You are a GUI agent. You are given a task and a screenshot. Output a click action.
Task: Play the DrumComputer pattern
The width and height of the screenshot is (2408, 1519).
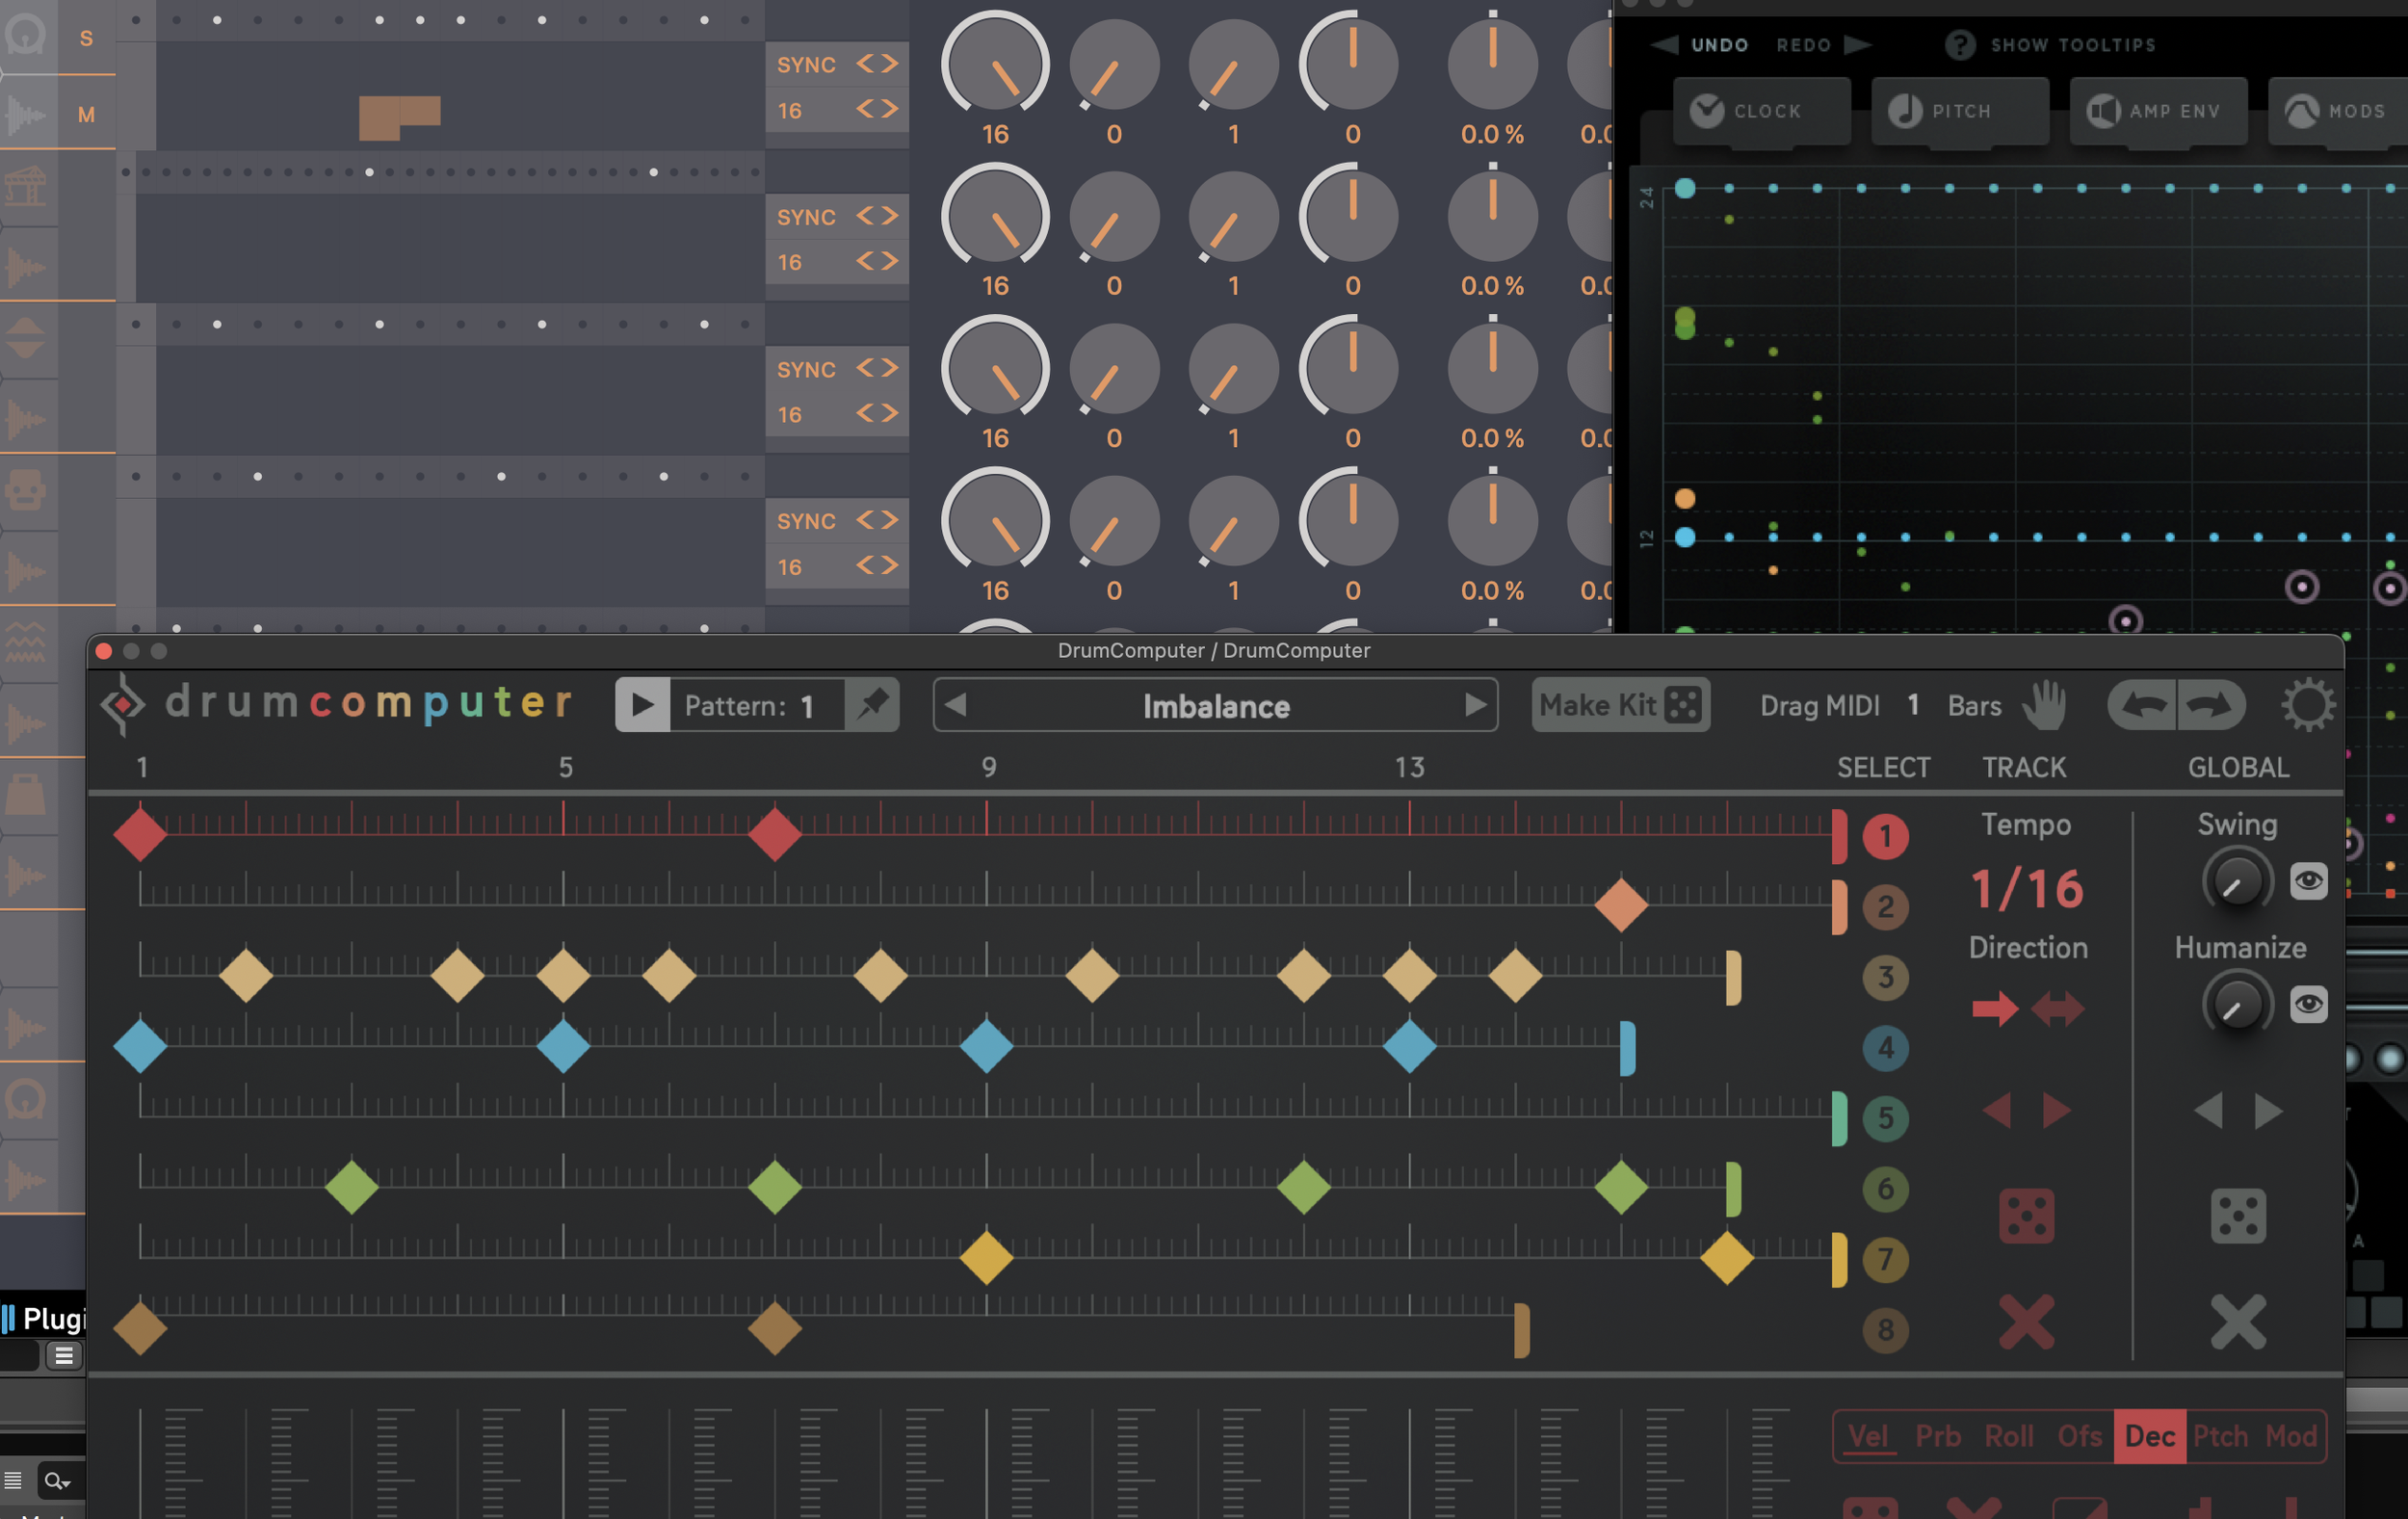coord(642,705)
